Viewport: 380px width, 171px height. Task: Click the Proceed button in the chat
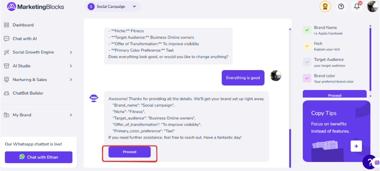click(x=130, y=152)
